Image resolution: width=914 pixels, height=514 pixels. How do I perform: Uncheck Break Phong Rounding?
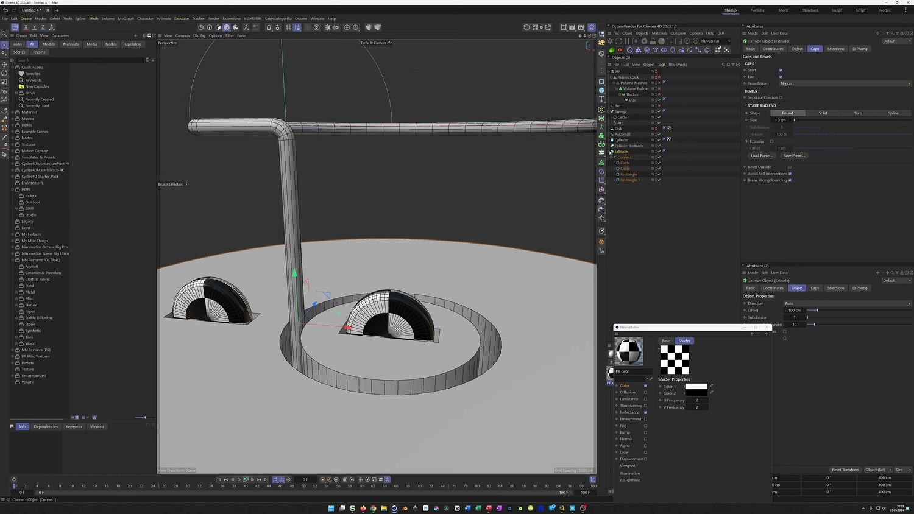point(790,180)
